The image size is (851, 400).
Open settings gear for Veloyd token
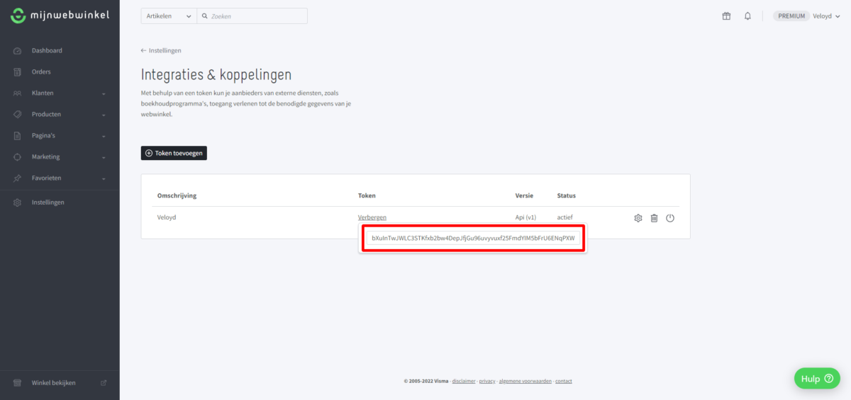[x=638, y=218]
